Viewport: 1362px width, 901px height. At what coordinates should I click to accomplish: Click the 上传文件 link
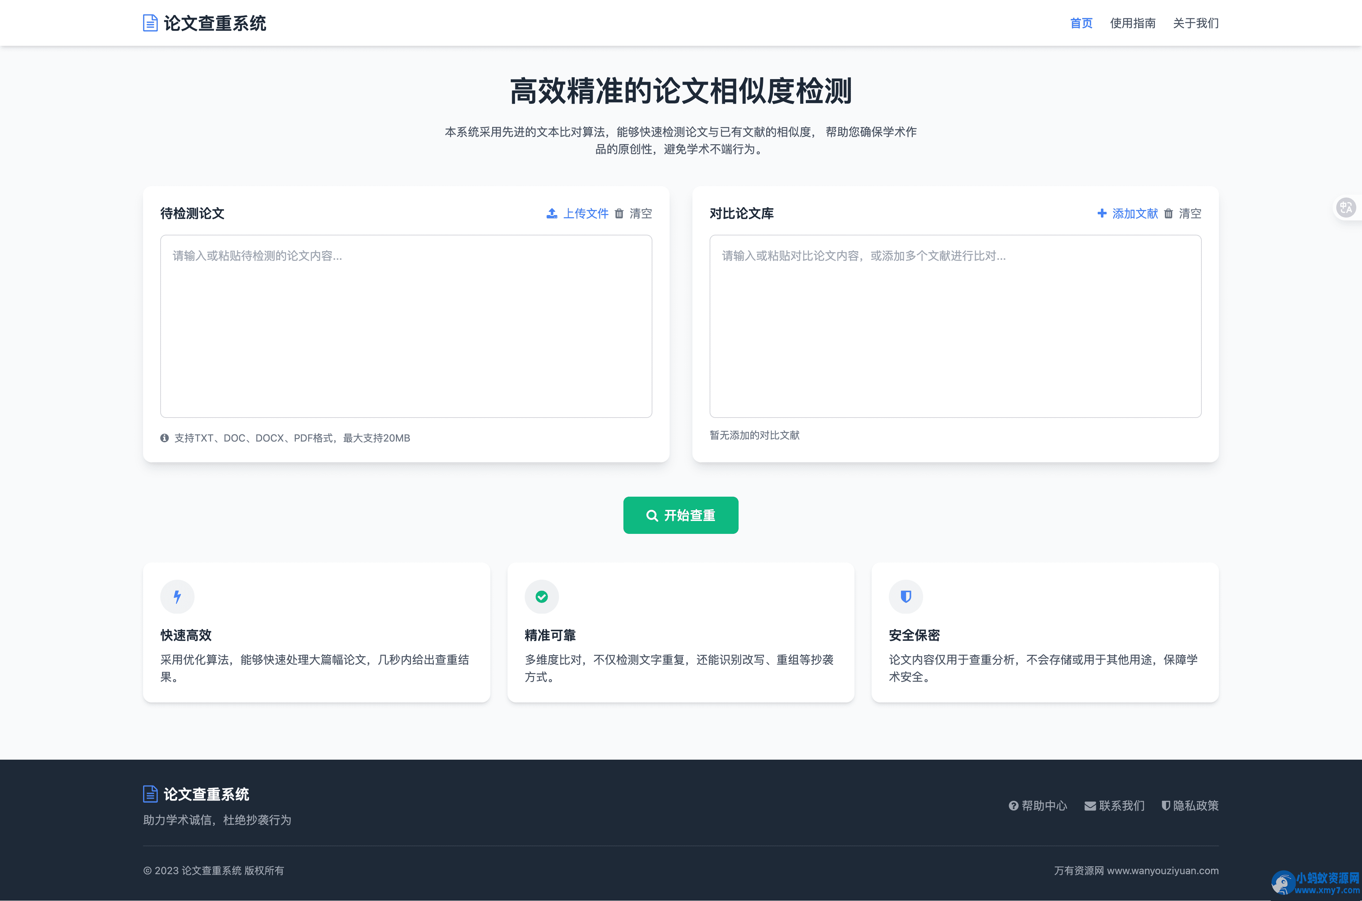[x=586, y=213]
